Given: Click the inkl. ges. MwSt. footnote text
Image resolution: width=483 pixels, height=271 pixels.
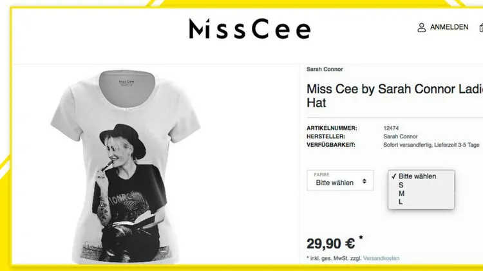Looking at the screenshot, I should [335, 258].
